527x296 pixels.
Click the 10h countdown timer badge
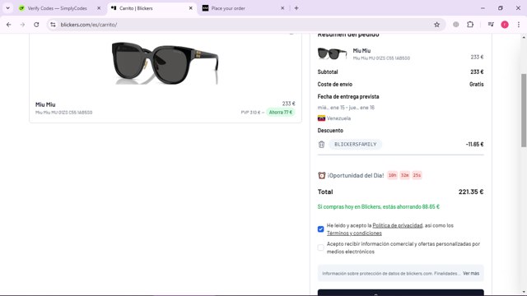tap(392, 175)
